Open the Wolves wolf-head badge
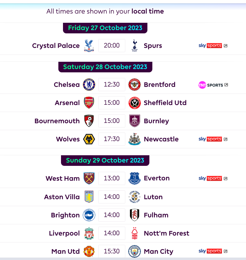Image resolution: width=246 pixels, height=260 pixels. click(89, 139)
